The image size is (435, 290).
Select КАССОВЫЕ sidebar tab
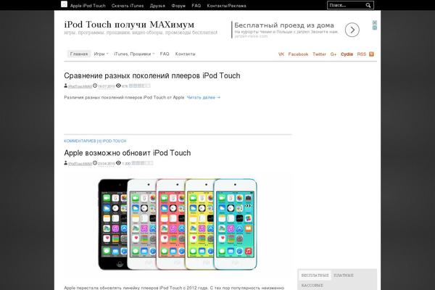coord(312,285)
